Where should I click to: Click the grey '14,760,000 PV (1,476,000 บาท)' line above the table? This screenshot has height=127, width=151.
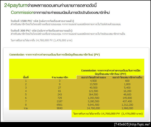(42, 40)
